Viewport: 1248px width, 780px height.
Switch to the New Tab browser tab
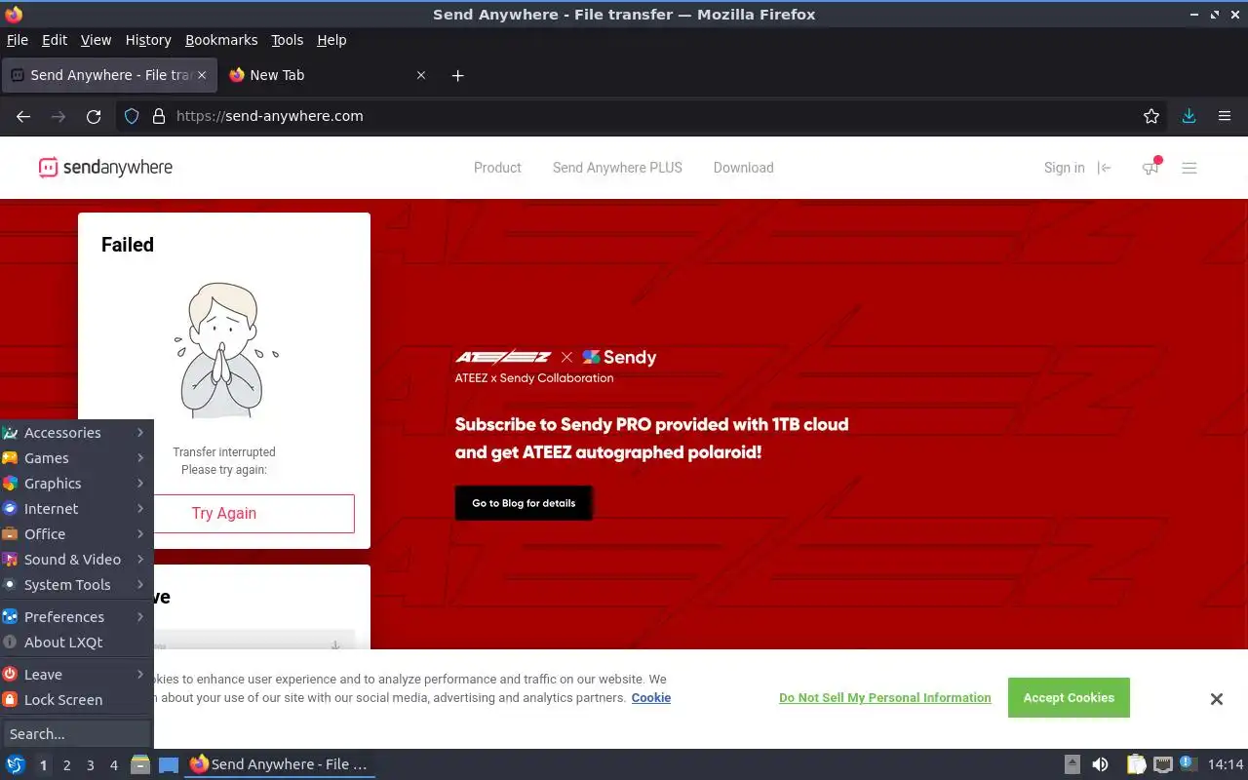(327, 75)
